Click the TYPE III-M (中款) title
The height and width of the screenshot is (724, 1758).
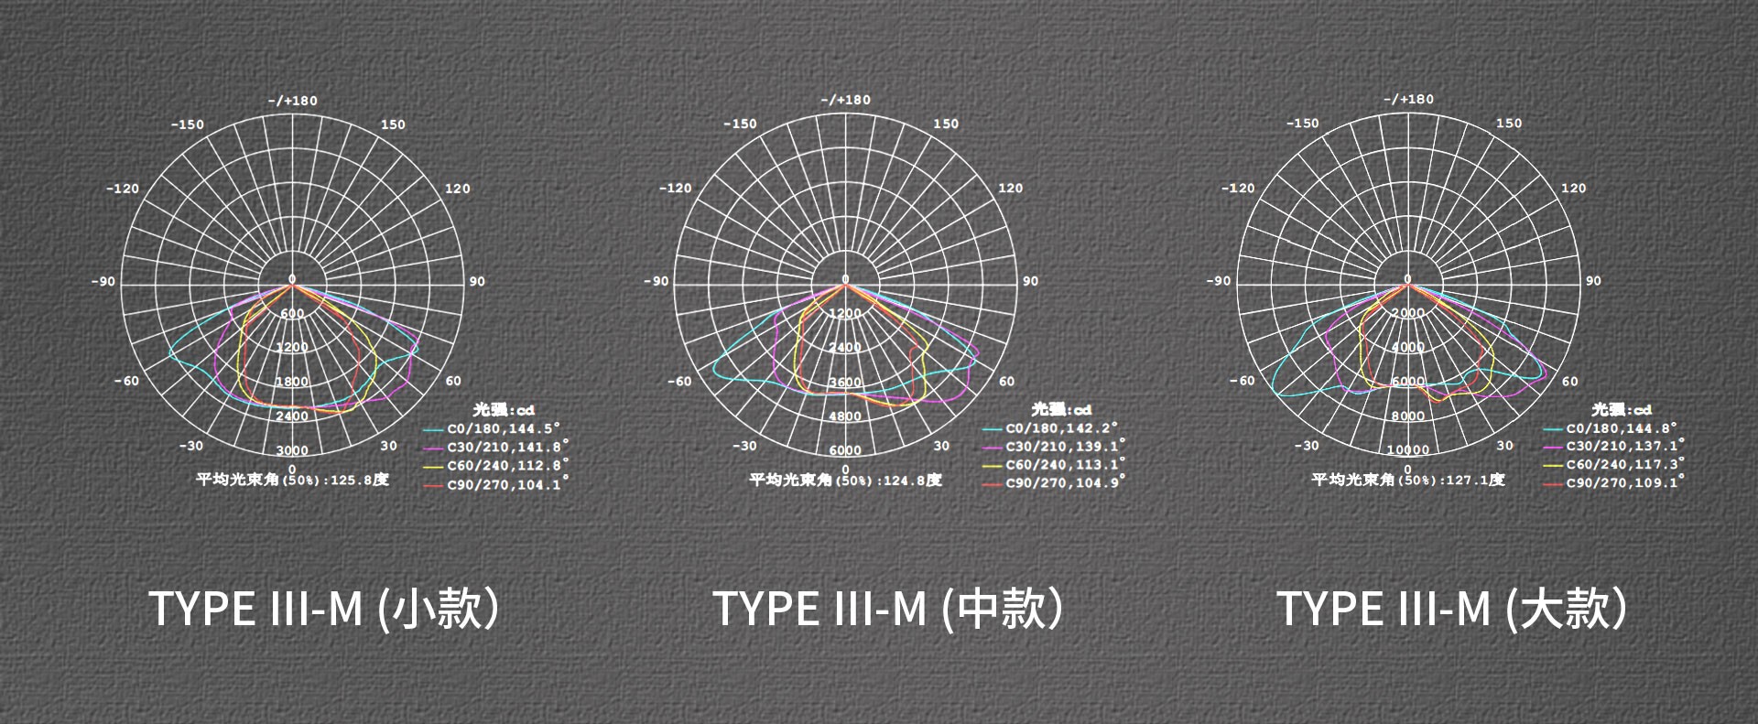point(889,608)
